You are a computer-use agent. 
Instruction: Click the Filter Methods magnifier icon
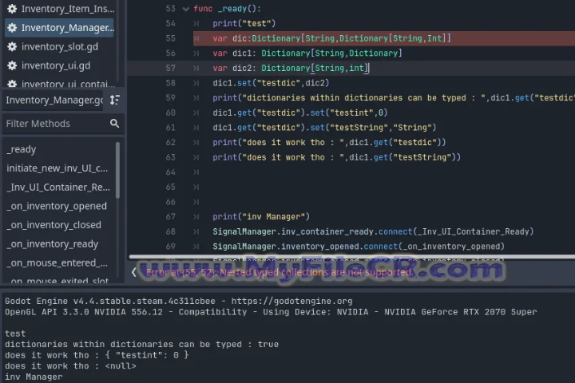(x=114, y=124)
